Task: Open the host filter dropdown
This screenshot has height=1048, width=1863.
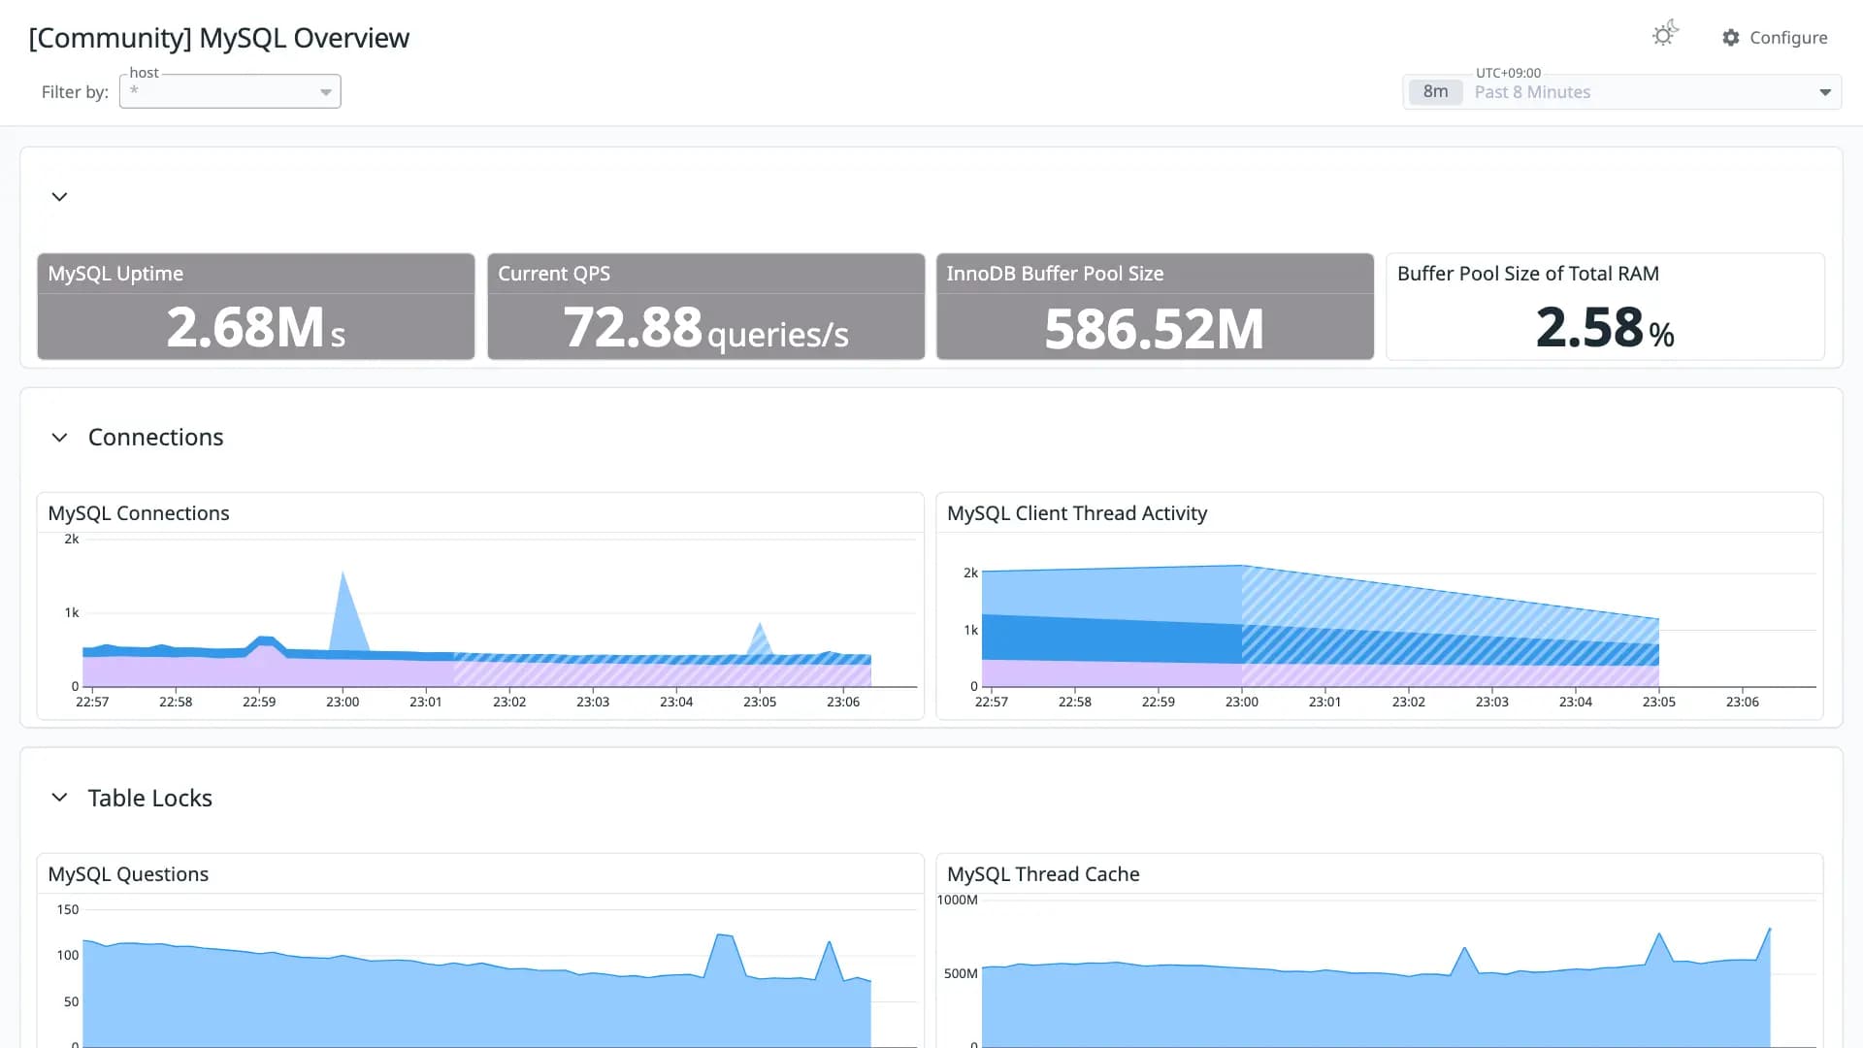Action: click(x=230, y=91)
